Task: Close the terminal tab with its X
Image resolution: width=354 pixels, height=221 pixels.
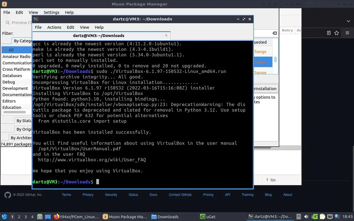Action: (x=166, y=35)
